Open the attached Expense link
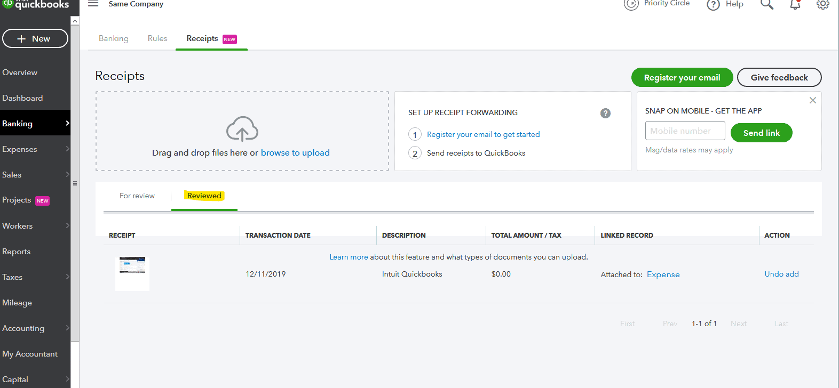The image size is (839, 388). (x=663, y=274)
